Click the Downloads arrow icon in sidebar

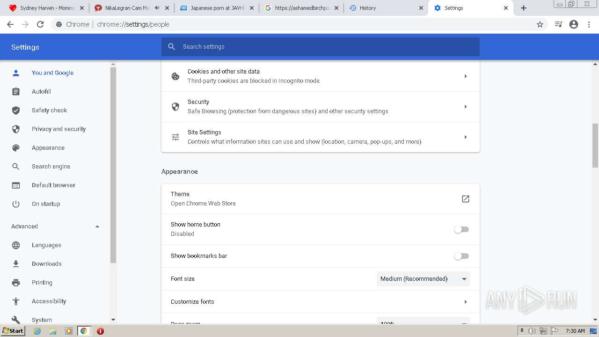(16, 264)
